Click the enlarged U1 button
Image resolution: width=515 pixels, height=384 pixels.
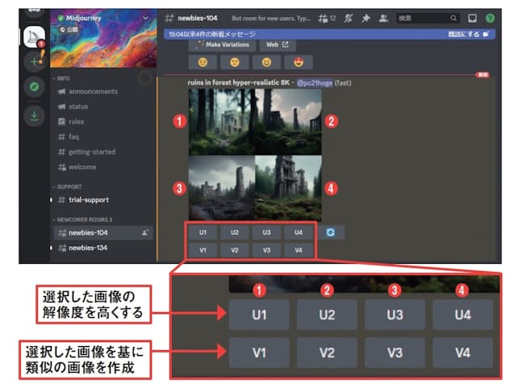[x=259, y=315]
